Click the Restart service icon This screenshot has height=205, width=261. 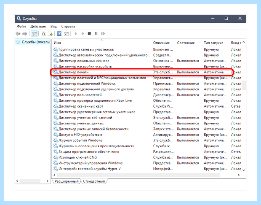pos(103,34)
